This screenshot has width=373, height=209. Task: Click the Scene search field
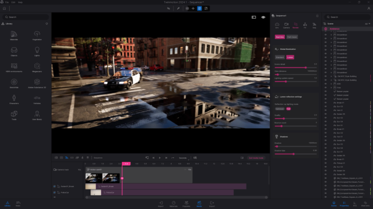click(347, 17)
